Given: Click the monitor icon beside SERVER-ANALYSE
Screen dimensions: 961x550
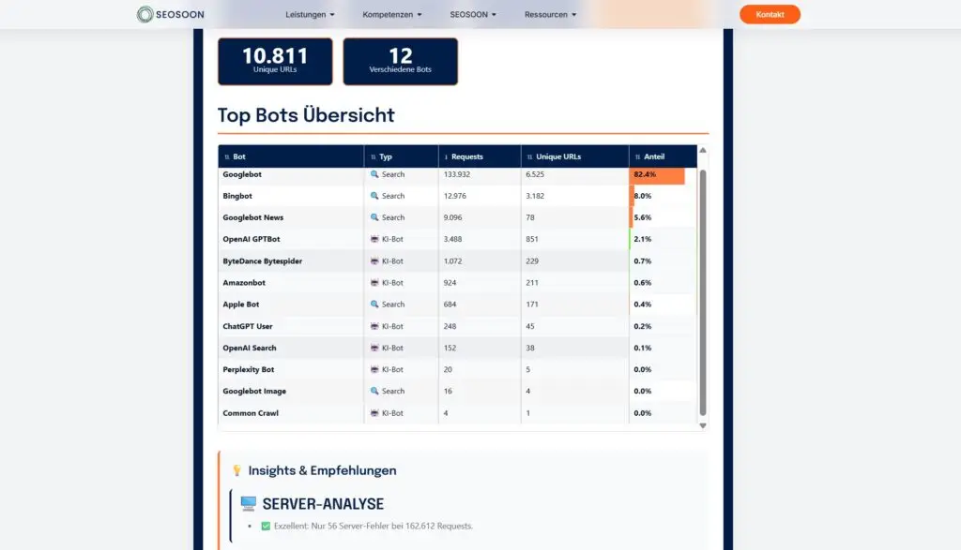Looking at the screenshot, I should click(x=246, y=503).
